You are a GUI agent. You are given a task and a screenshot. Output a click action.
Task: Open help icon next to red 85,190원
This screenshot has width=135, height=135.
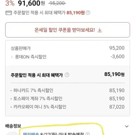point(88,13)
